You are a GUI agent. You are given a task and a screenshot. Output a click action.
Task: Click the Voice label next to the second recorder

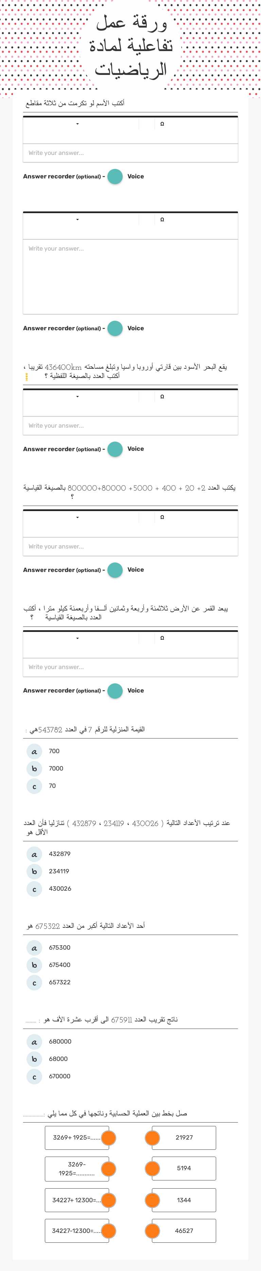[x=136, y=328]
